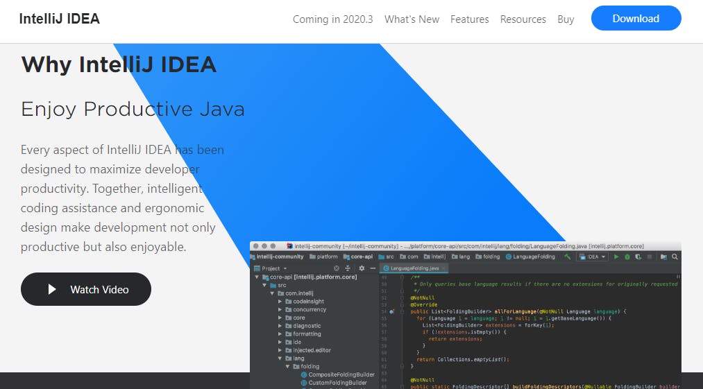The image size is (703, 389).
Task: Click the intellij breadcrumb folder
Action: (434, 257)
